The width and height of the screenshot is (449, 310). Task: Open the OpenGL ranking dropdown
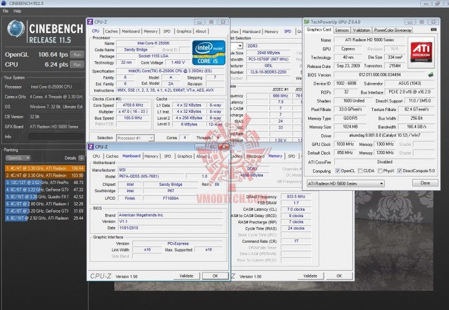[17, 158]
